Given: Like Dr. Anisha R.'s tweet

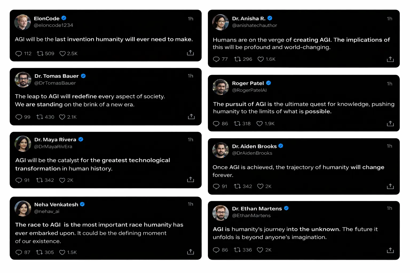Looking at the screenshot, I should (x=261, y=59).
